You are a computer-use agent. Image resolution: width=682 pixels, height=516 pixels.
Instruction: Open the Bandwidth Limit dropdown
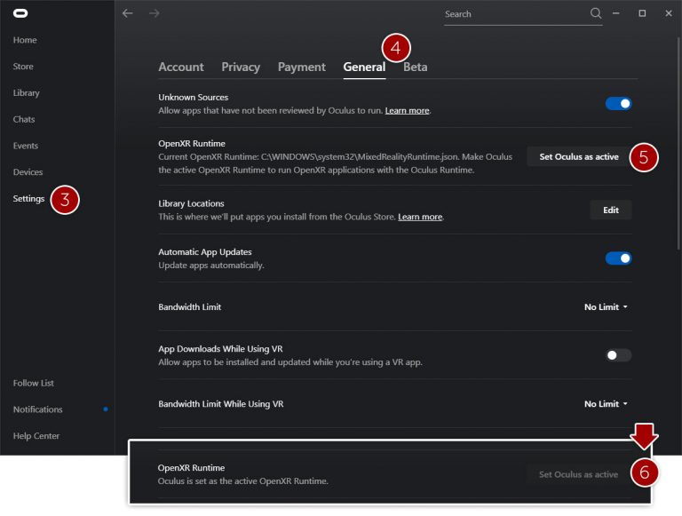point(606,307)
